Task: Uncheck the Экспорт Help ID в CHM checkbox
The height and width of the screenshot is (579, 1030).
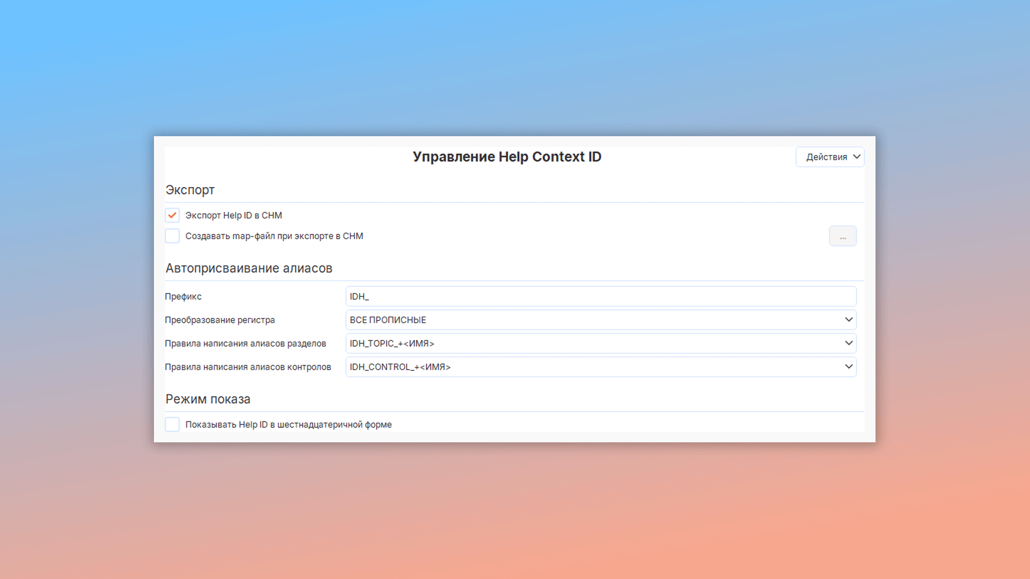Action: click(x=172, y=215)
